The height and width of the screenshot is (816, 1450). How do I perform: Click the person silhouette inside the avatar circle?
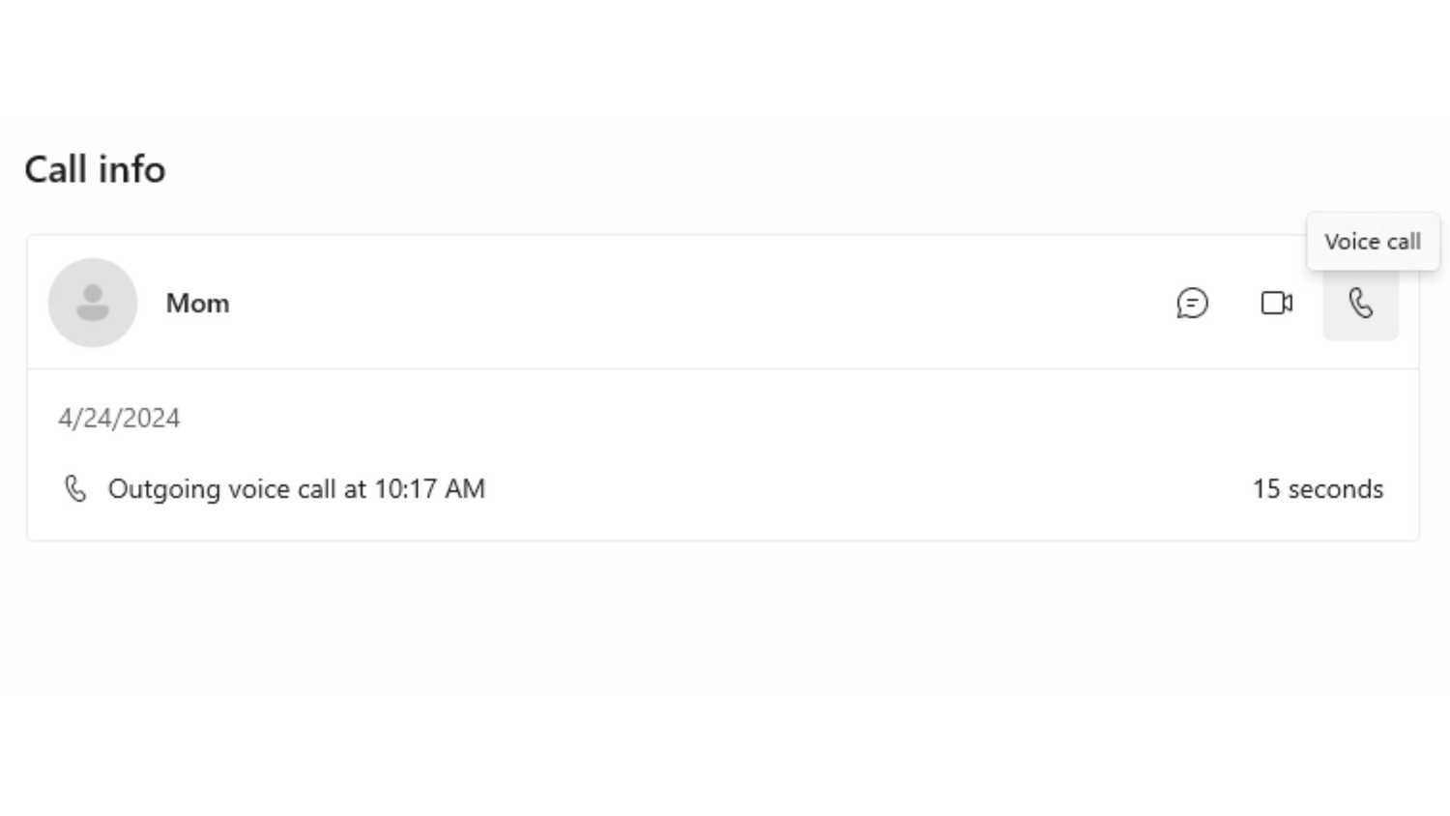(x=93, y=303)
